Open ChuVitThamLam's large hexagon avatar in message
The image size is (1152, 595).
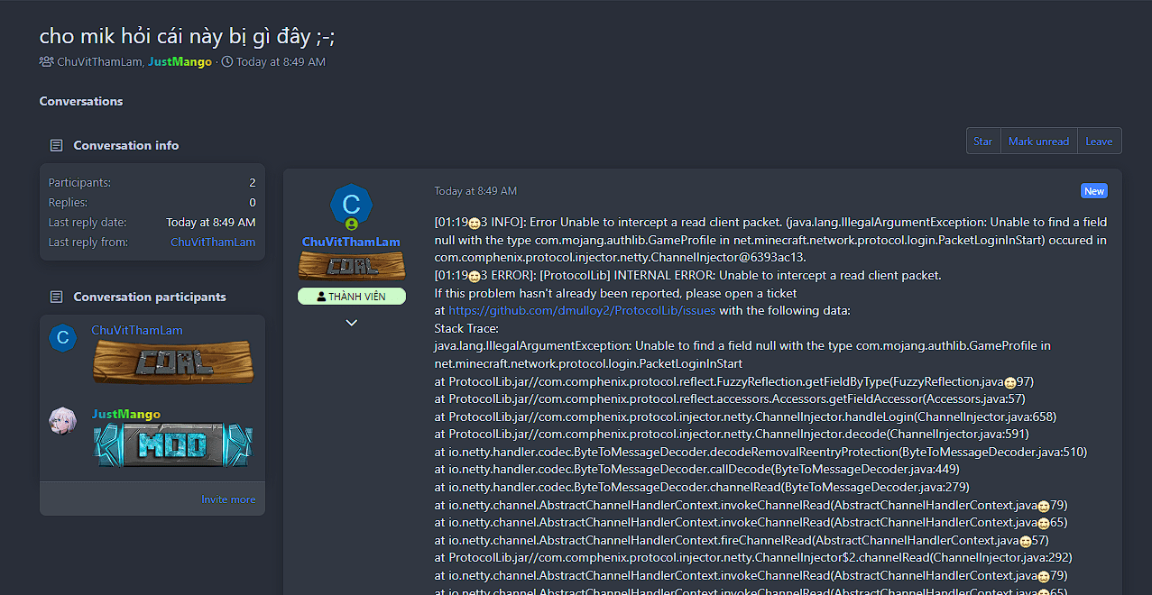[352, 205]
